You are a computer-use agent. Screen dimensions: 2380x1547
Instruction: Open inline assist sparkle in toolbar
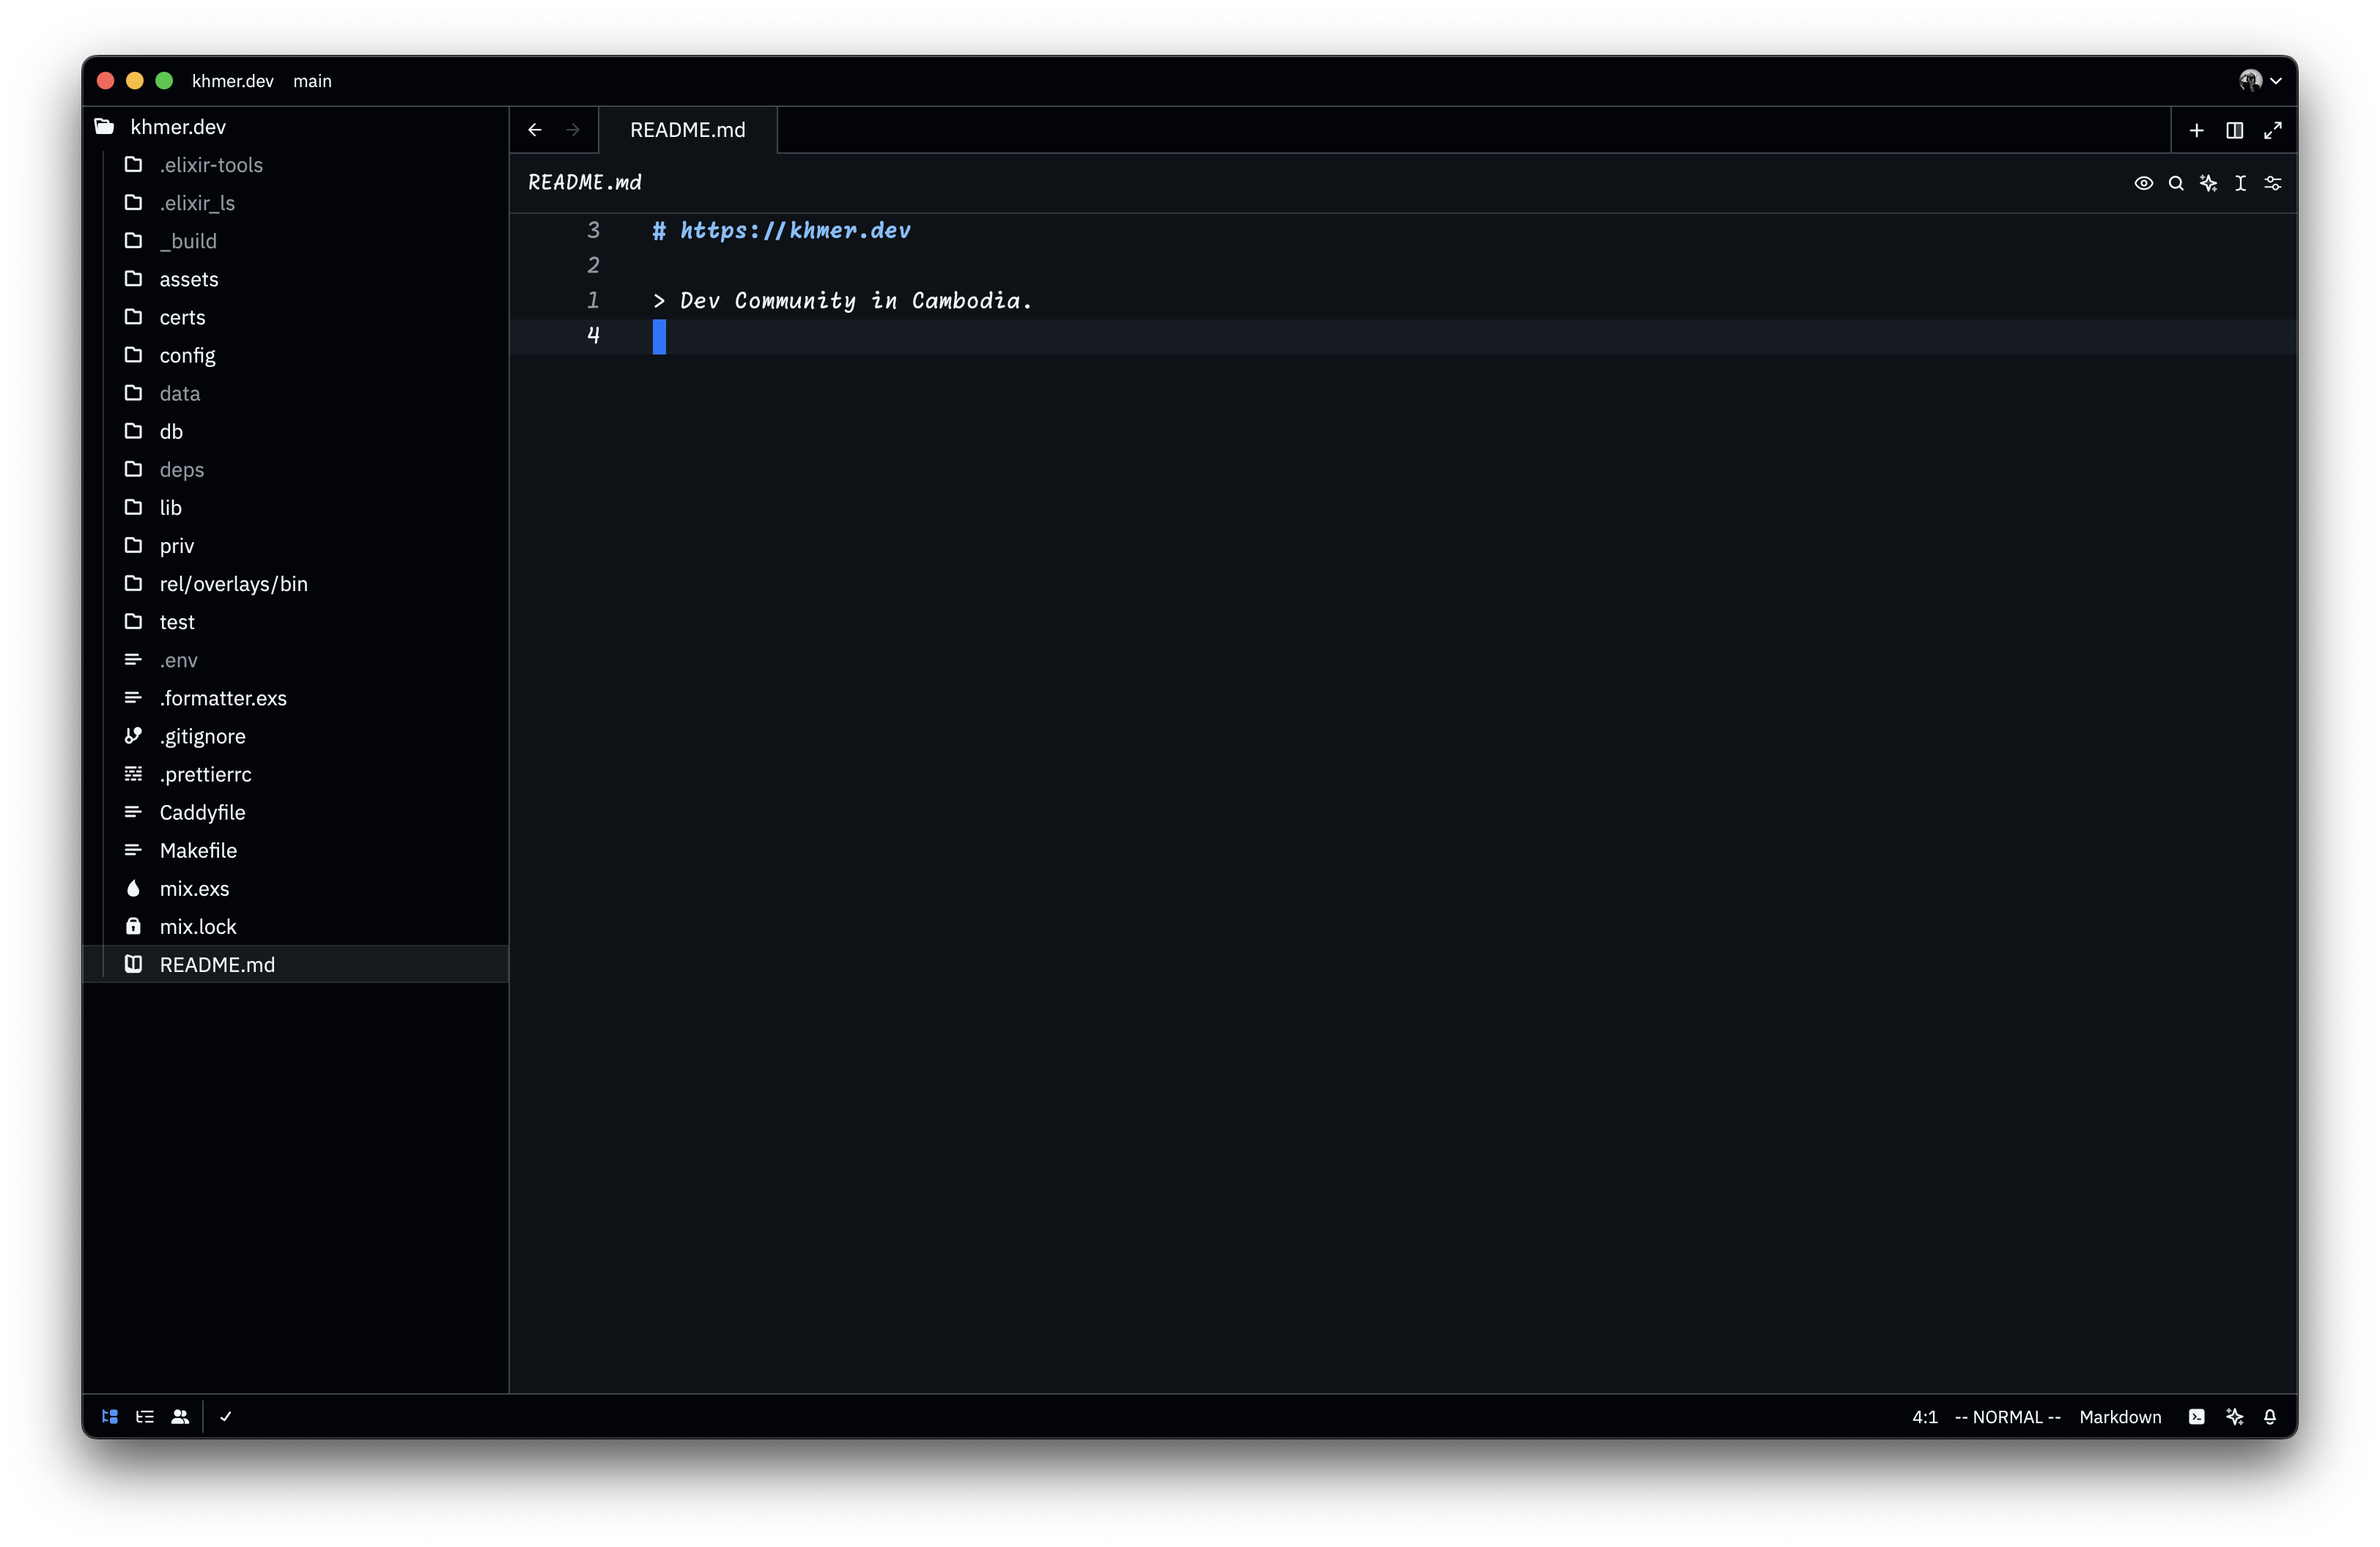(2208, 183)
